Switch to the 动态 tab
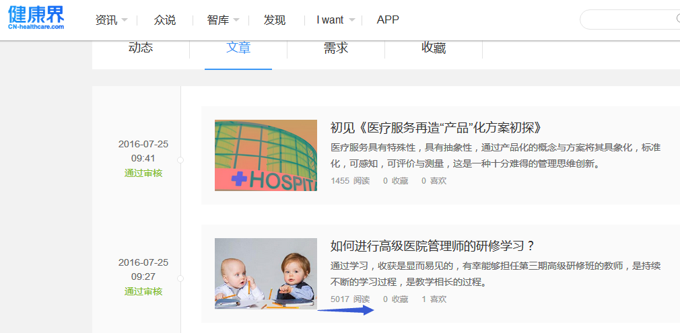The image size is (680, 333). (141, 48)
